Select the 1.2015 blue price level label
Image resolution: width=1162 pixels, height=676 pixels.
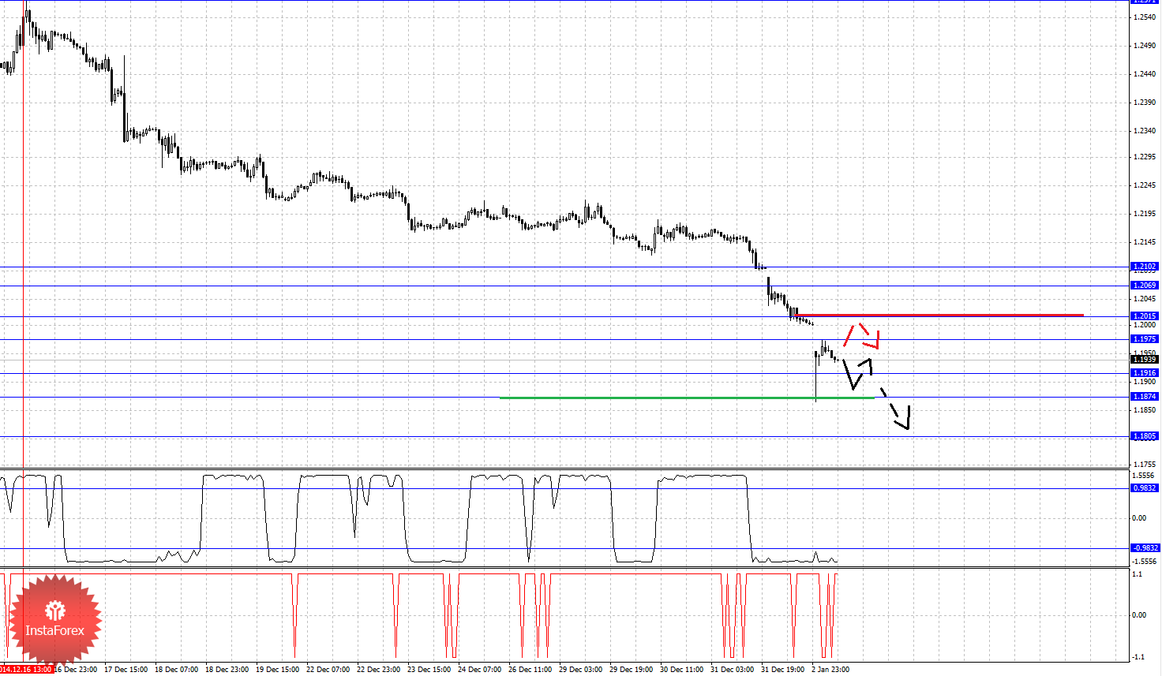coord(1145,316)
